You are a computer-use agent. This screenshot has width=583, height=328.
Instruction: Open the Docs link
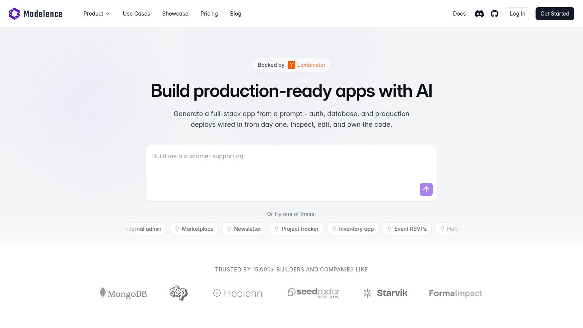click(459, 14)
